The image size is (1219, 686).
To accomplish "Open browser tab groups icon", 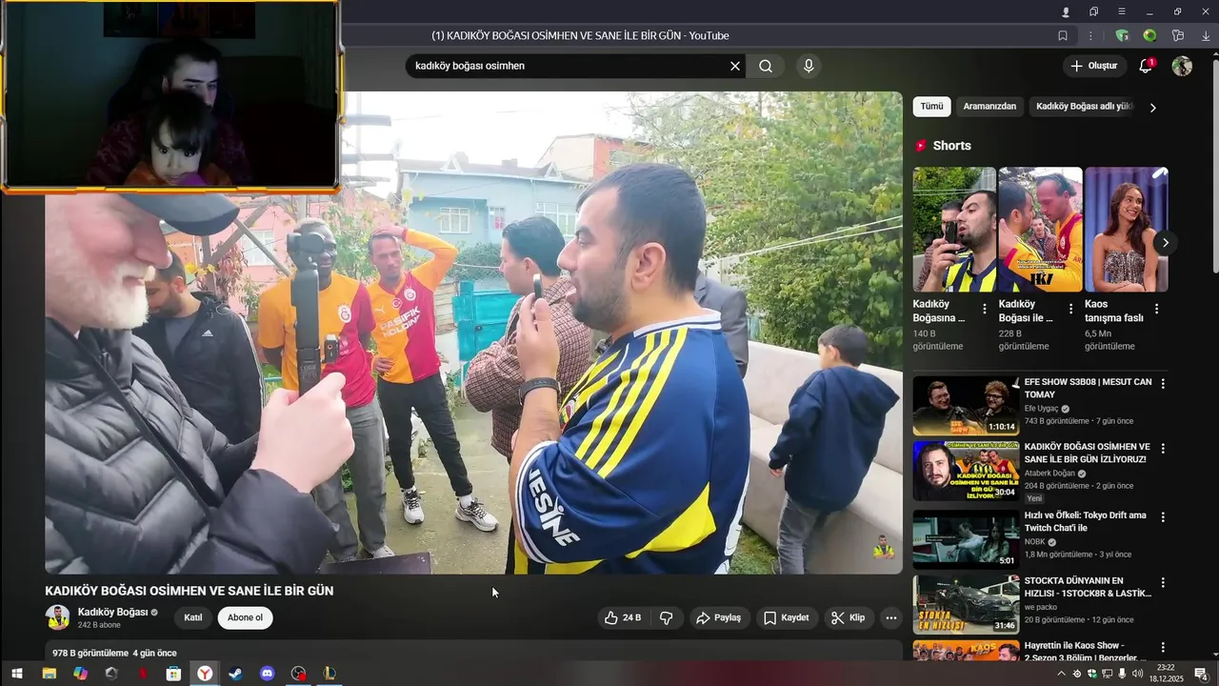I will [1093, 11].
